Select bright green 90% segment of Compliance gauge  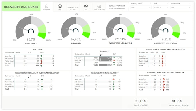(42, 35)
